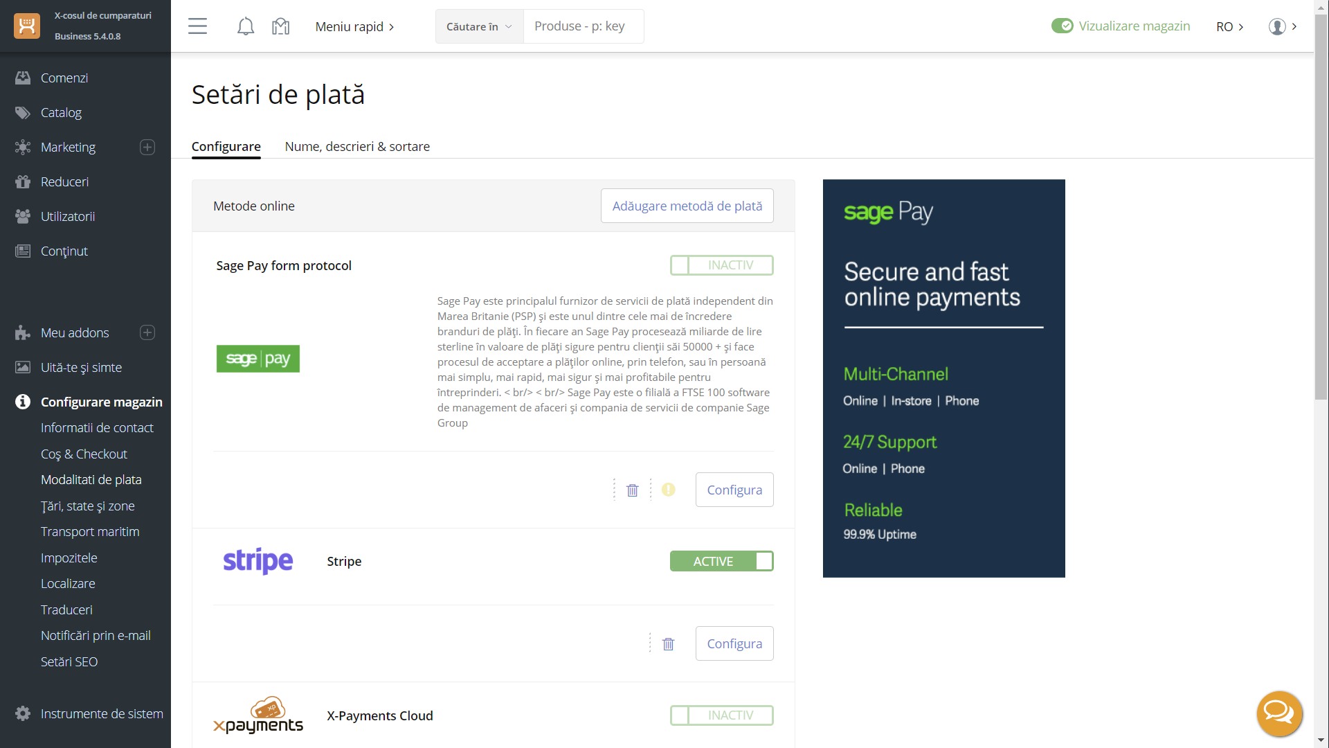Viewport: 1329px width, 748px height.
Task: Click the green sage pay logo
Action: click(x=257, y=359)
